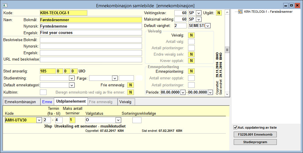Open Default varighet SEMESTER dropdown

(x=208, y=26)
